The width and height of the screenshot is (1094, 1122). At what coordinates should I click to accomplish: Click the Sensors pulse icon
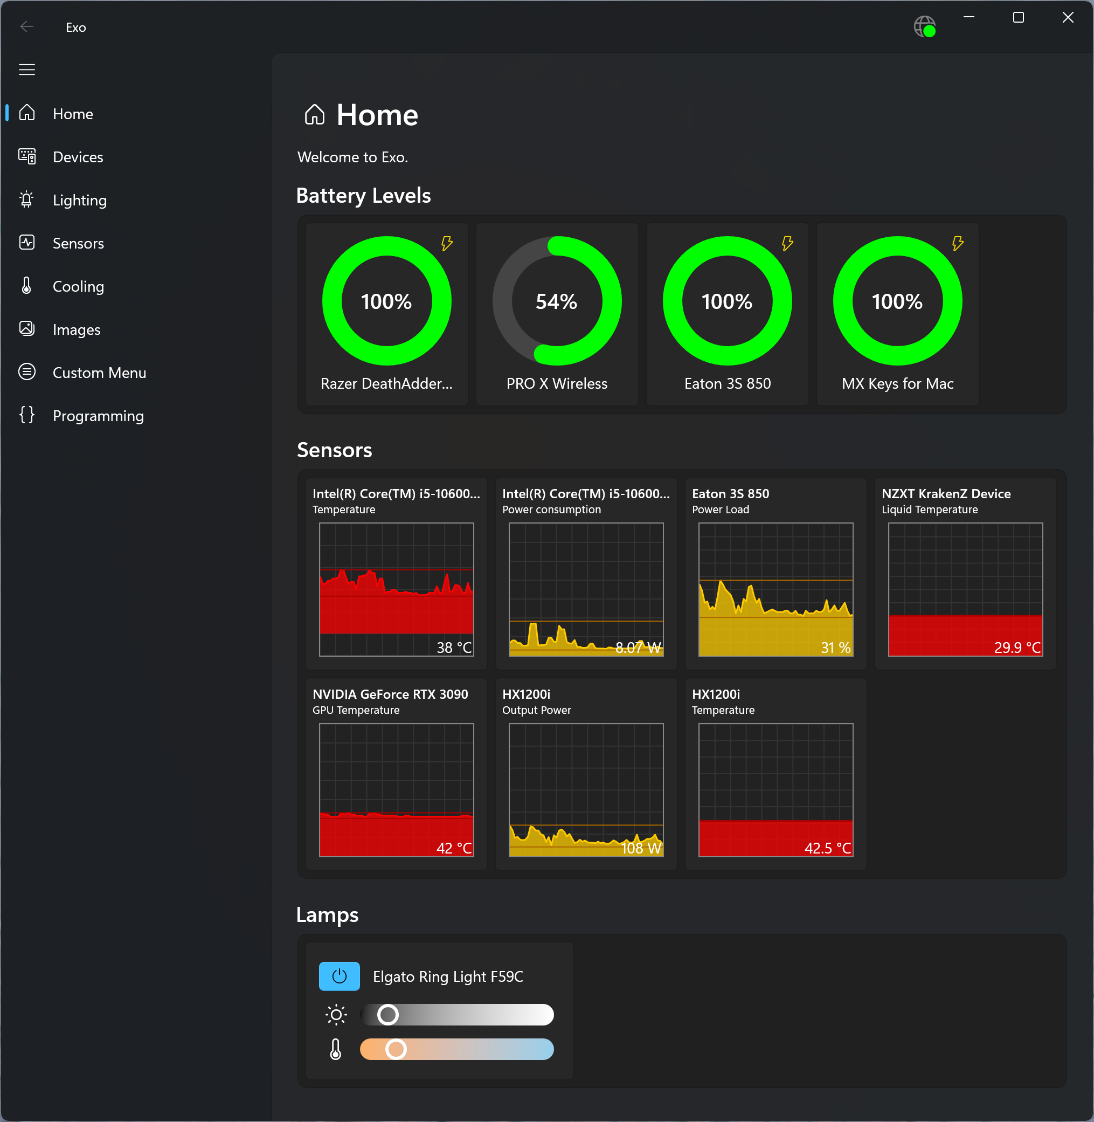[27, 243]
